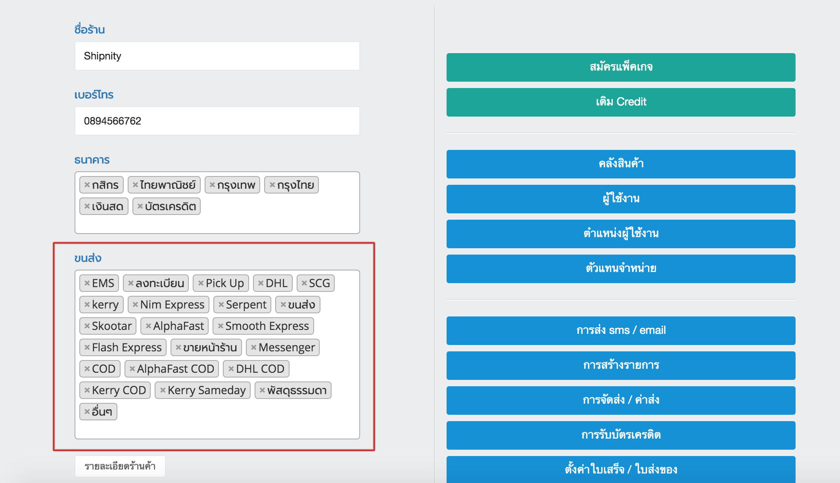Click the รายละเอียดร้านค้า button

point(120,466)
